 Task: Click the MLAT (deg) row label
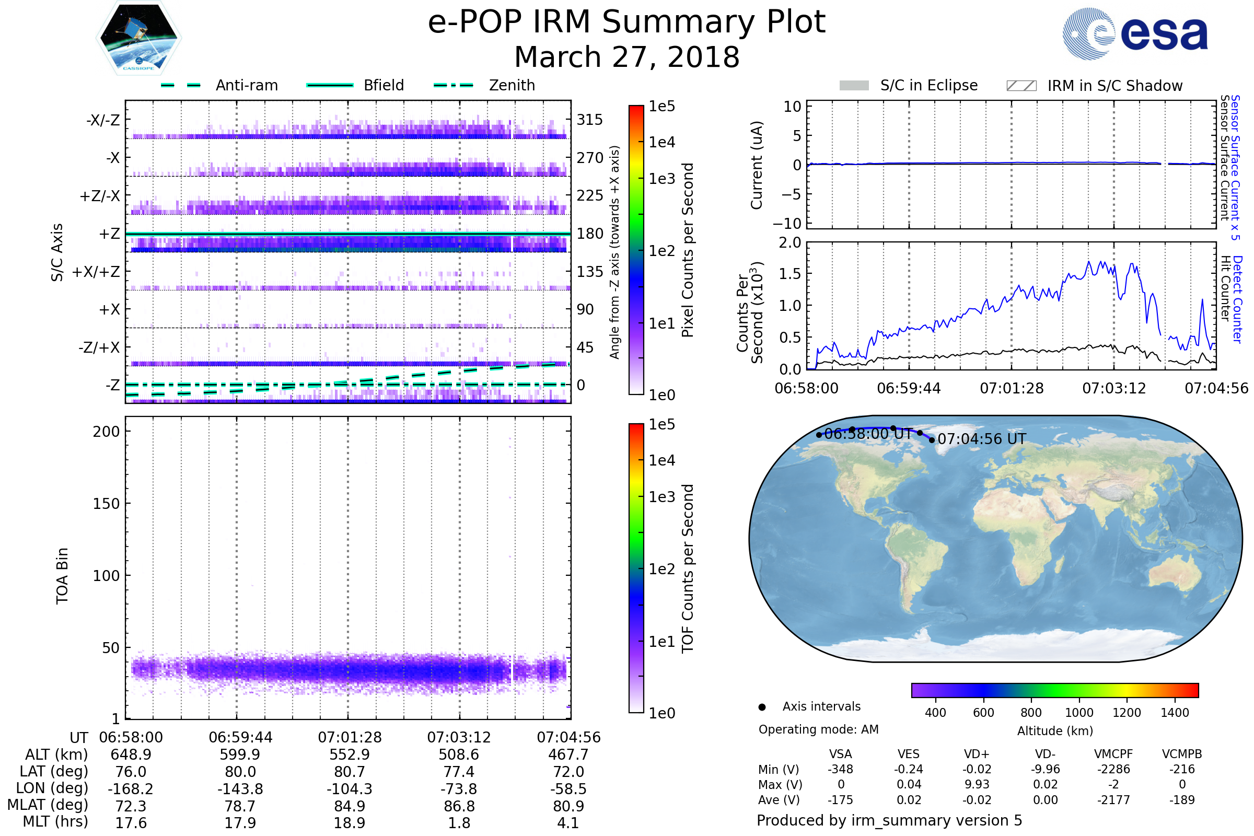(48, 805)
